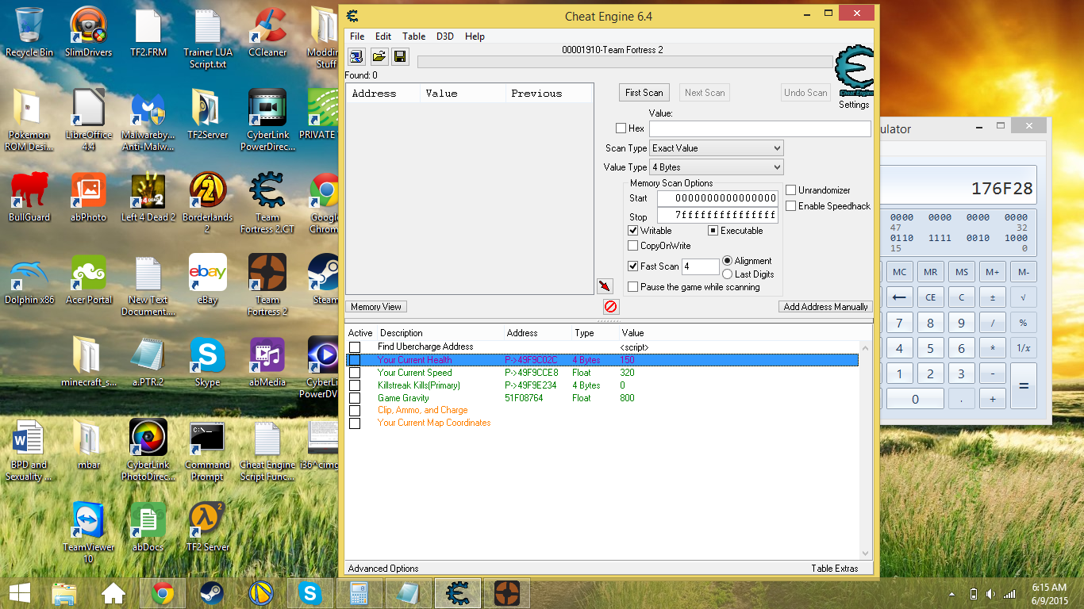Click the Add Address Manually button
The image size is (1084, 609).
(825, 307)
